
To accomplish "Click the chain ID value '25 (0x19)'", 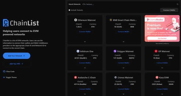I will tap(118, 84).
